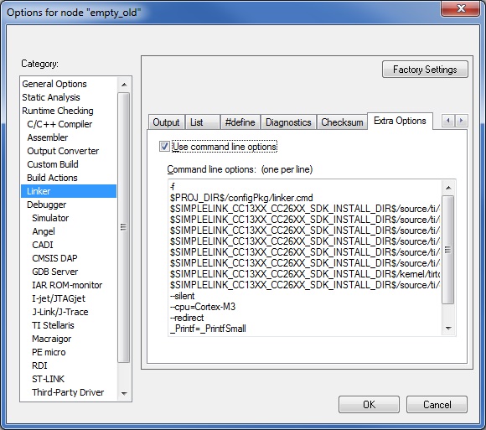The height and width of the screenshot is (430, 486).
Task: Select J-Link/J-Trace category
Action: click(60, 312)
